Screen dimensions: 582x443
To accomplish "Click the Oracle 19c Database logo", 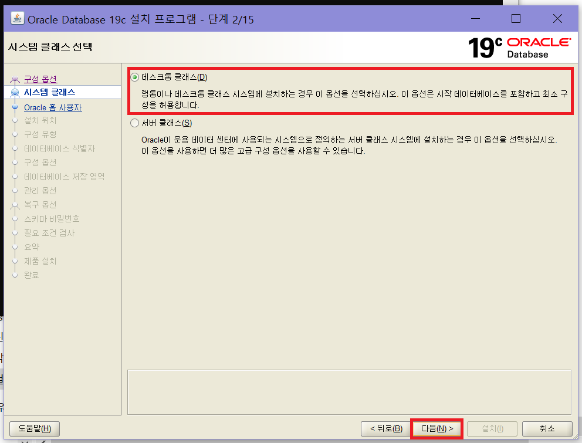I will tap(519, 48).
